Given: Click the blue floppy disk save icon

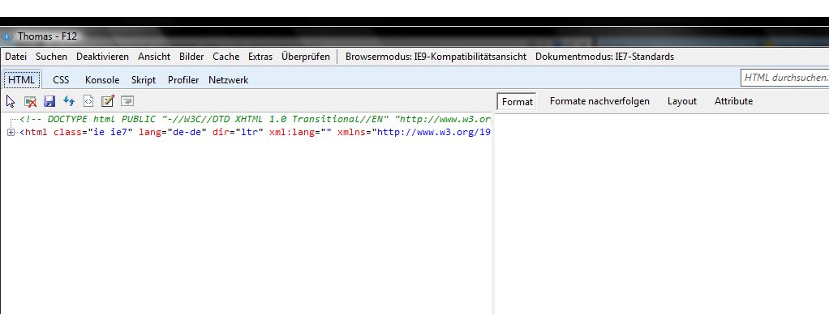Looking at the screenshot, I should (49, 101).
